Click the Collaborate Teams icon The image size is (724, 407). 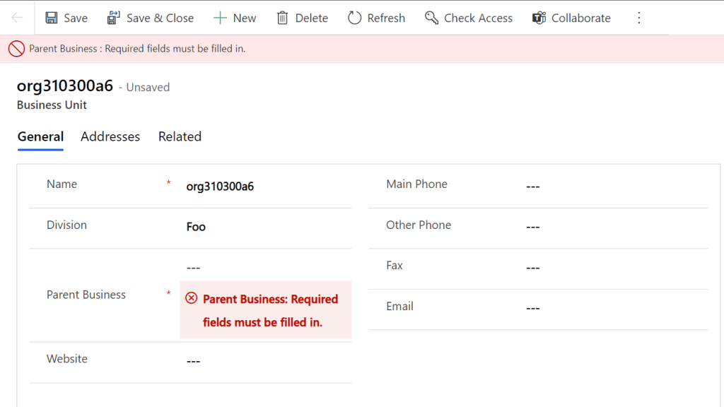pyautogui.click(x=539, y=18)
